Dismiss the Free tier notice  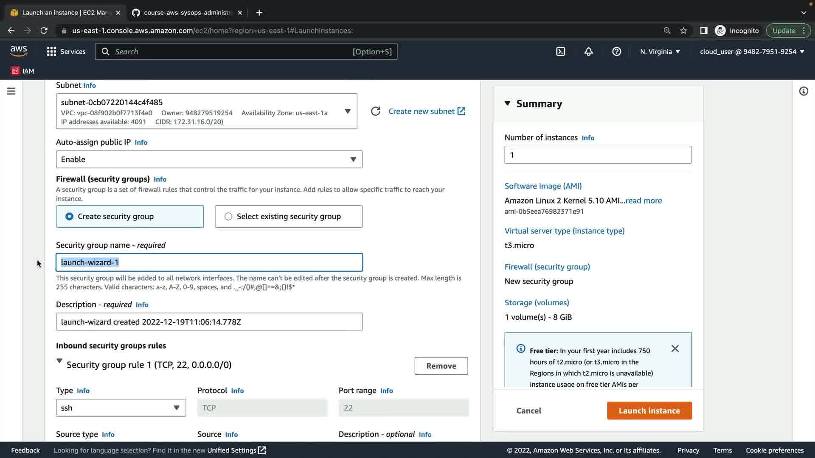pos(675,349)
